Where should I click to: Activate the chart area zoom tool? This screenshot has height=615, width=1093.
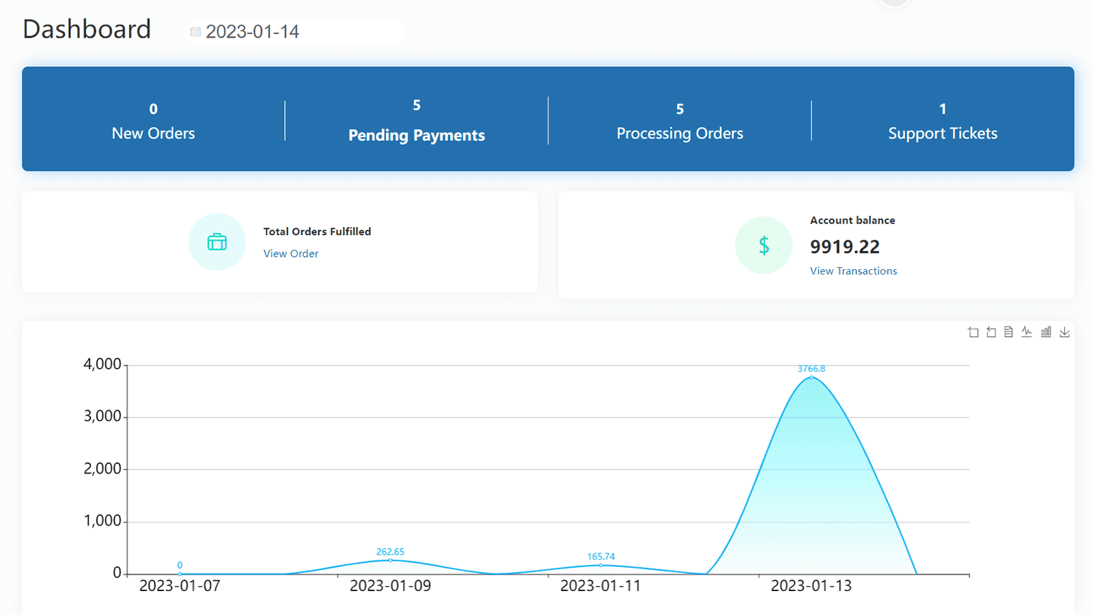pyautogui.click(x=973, y=332)
